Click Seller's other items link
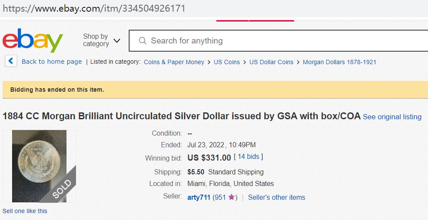 (276, 197)
